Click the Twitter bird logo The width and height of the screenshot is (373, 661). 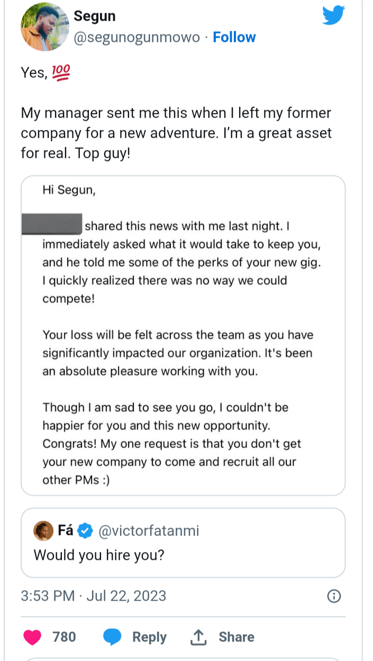tap(333, 15)
